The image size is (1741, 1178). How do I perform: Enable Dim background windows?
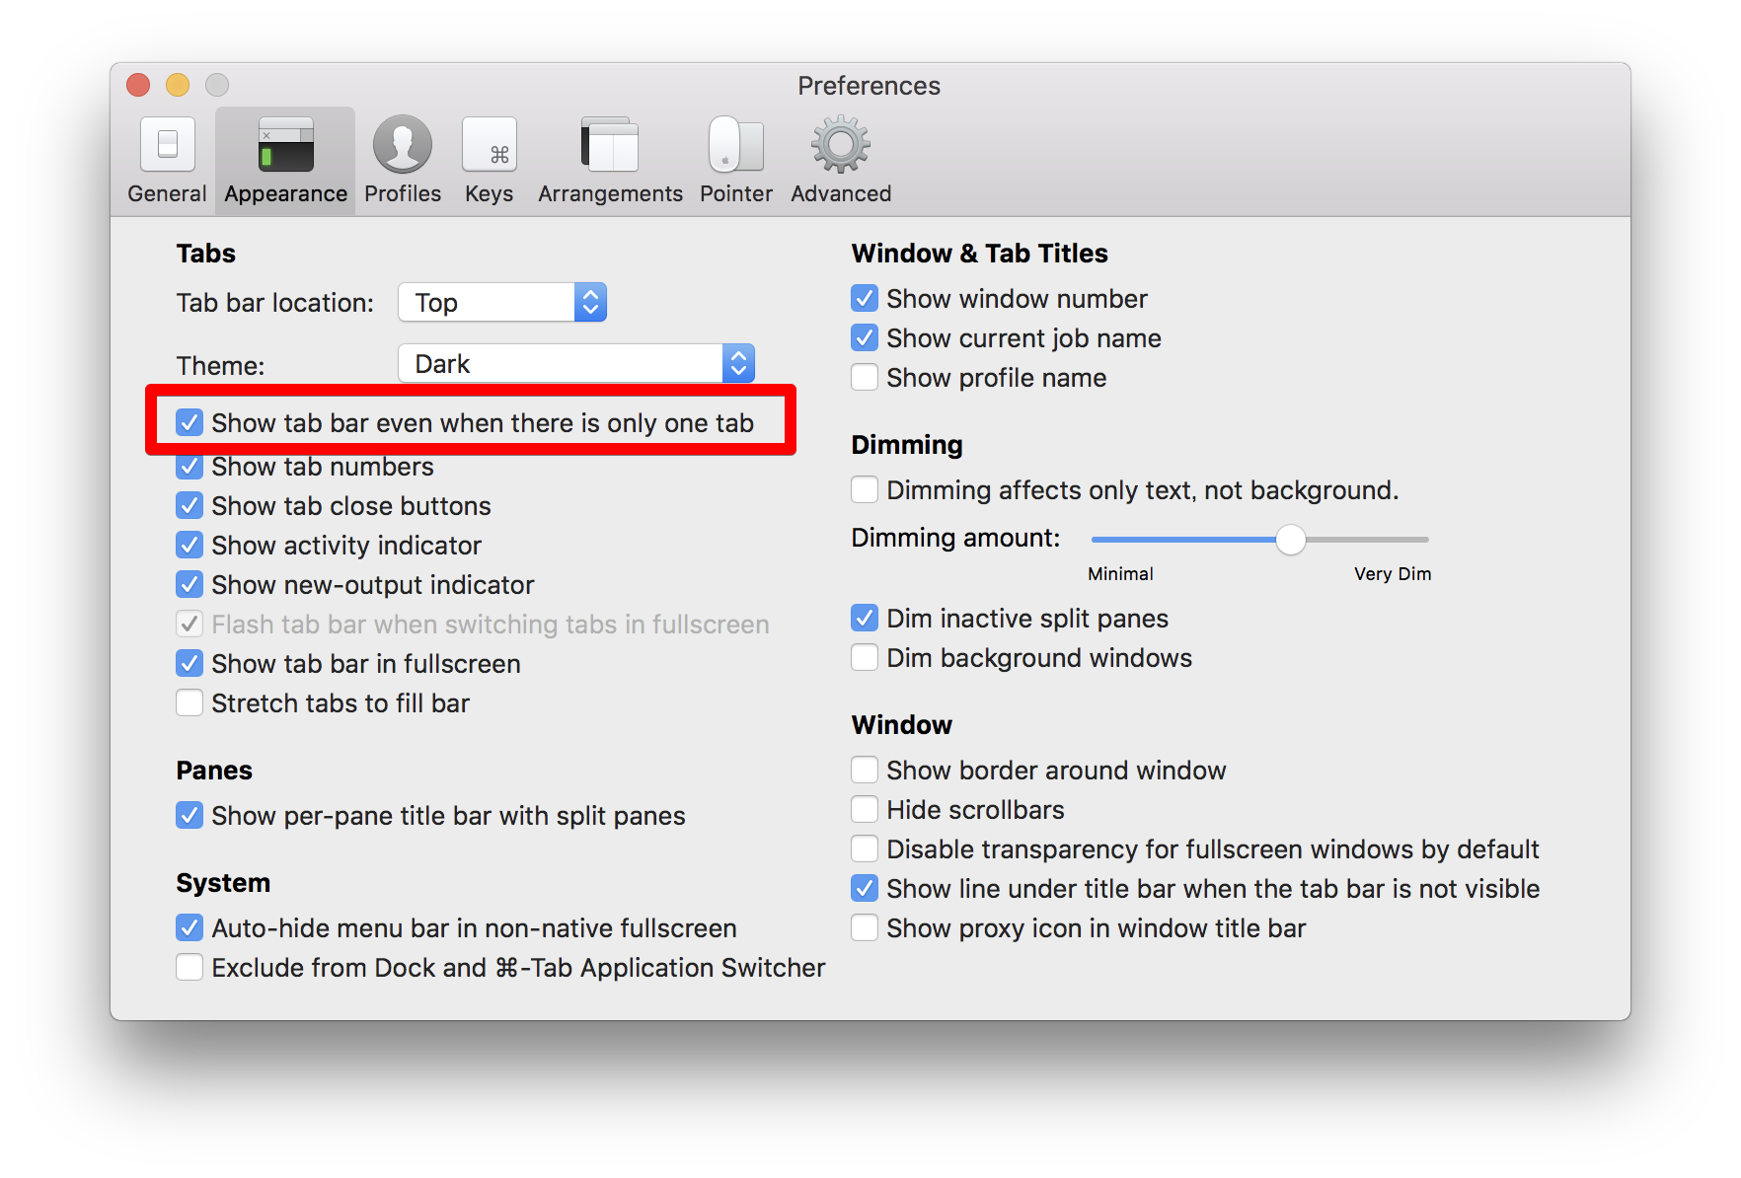(865, 657)
